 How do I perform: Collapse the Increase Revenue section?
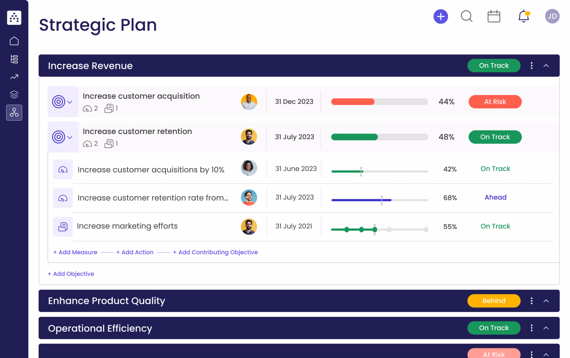(546, 66)
